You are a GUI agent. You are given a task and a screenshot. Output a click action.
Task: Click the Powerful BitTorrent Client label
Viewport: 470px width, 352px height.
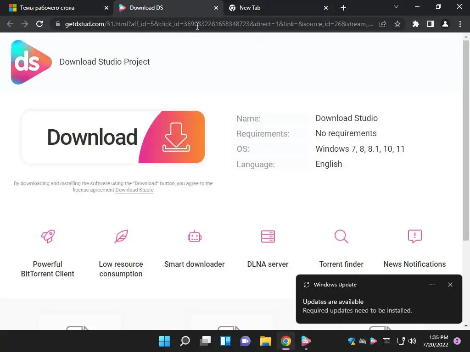pyautogui.click(x=47, y=269)
